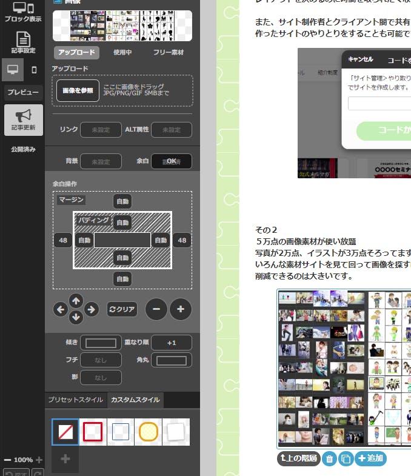Click the undo 戻す button
Image resolution: width=411 pixels, height=476 pixels.
(16, 472)
